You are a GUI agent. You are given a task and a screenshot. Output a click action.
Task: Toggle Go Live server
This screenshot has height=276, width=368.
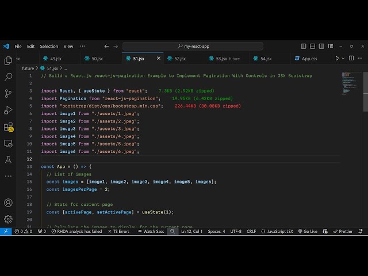point(308,231)
